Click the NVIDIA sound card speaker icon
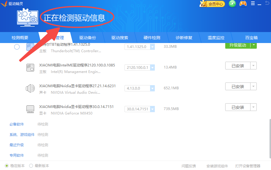Screen dimensions: 271x170 [30, 88]
